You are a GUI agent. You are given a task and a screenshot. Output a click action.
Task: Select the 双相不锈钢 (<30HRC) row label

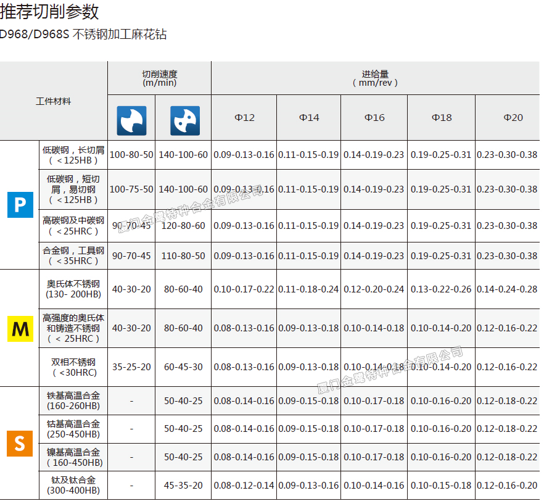click(73, 367)
